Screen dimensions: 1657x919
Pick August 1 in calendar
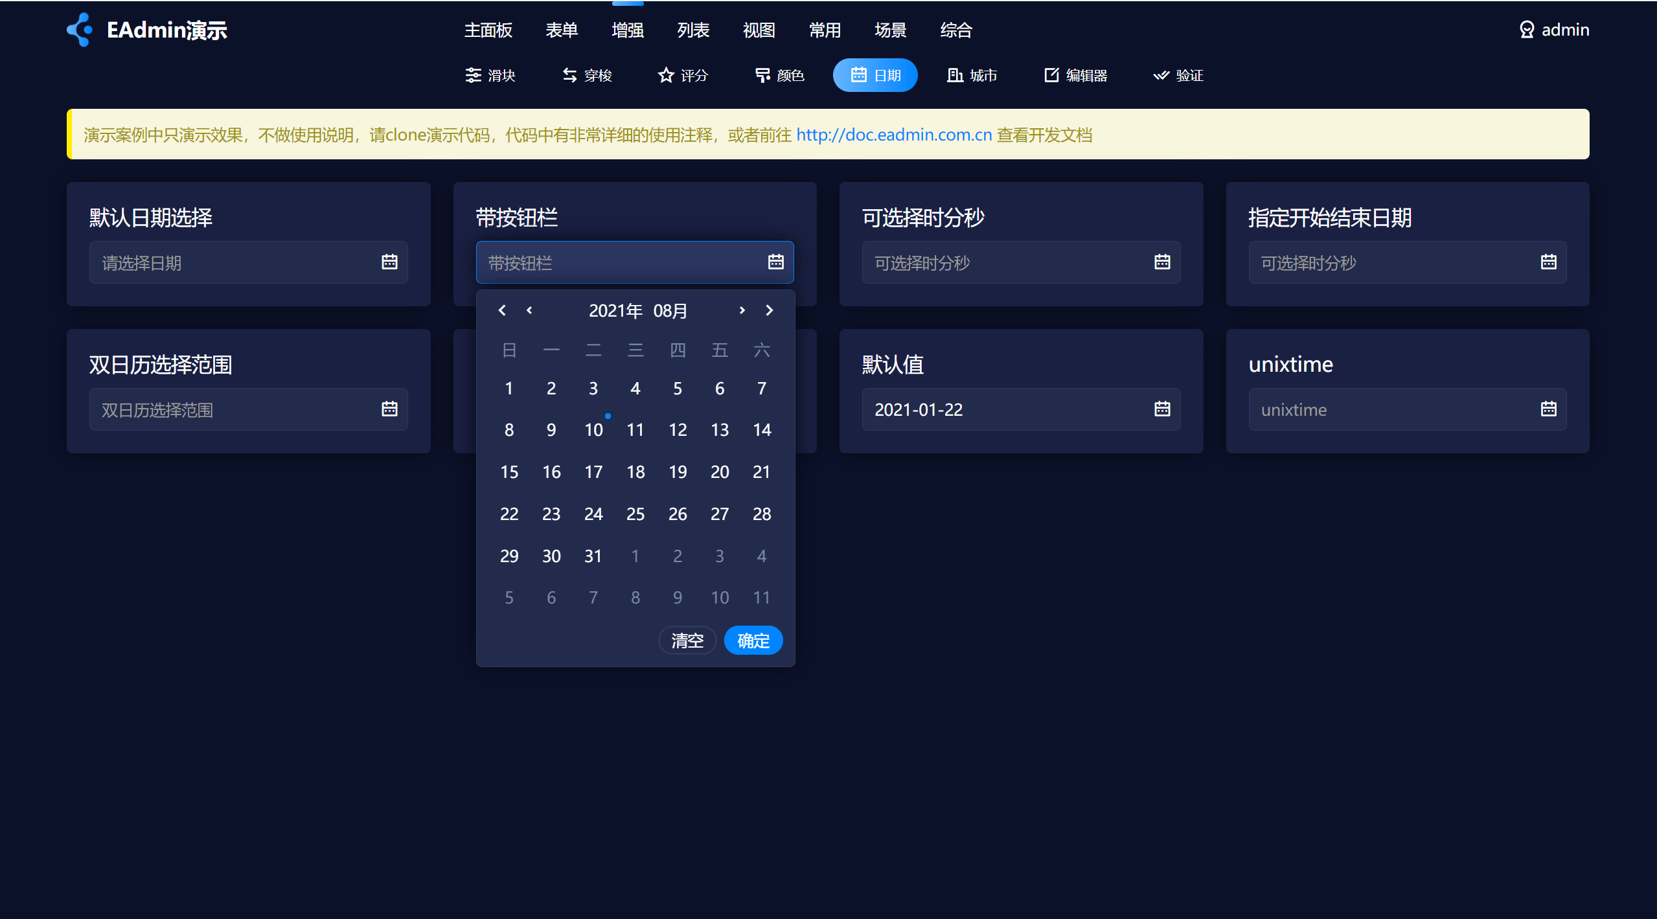[509, 388]
